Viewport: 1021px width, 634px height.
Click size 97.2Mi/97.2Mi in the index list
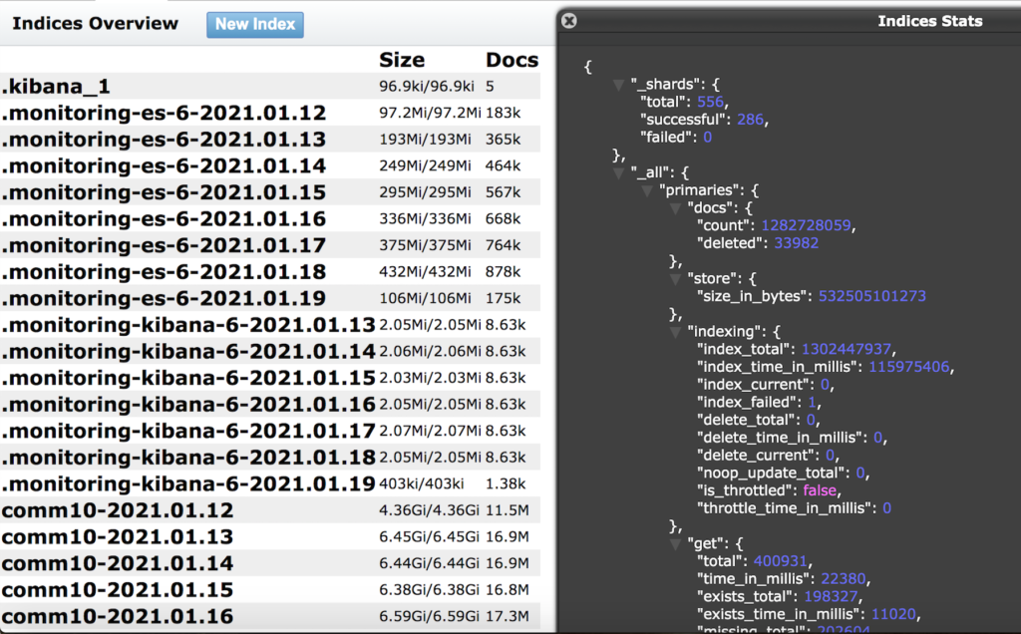[x=430, y=113]
